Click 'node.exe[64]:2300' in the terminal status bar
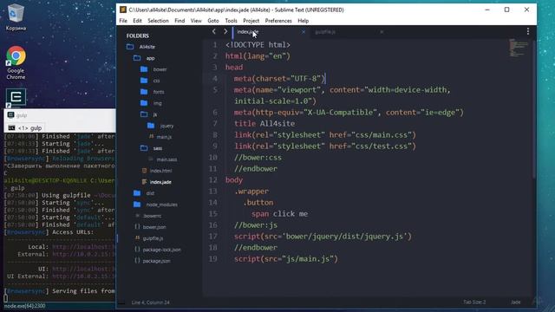This screenshot has width=555, height=312. point(25,306)
